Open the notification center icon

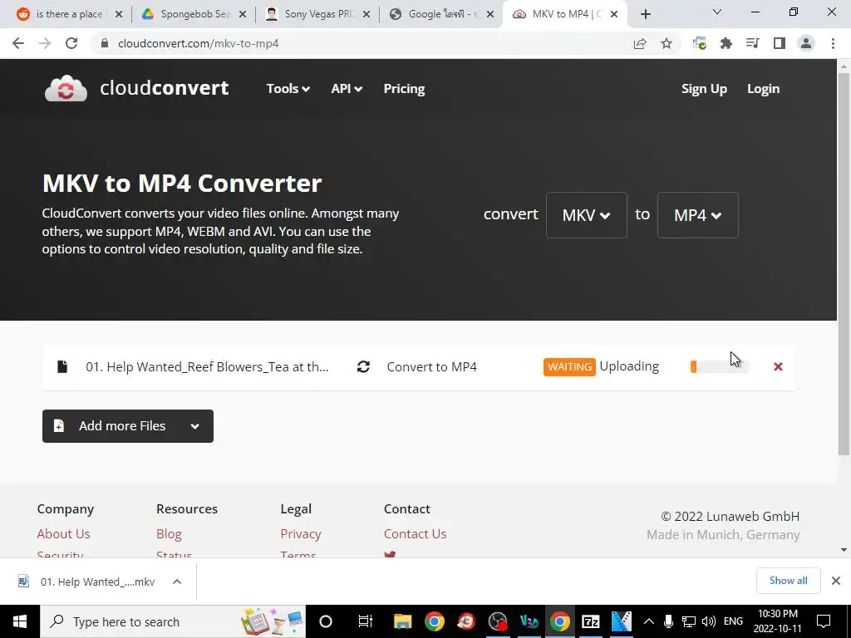[x=824, y=621]
